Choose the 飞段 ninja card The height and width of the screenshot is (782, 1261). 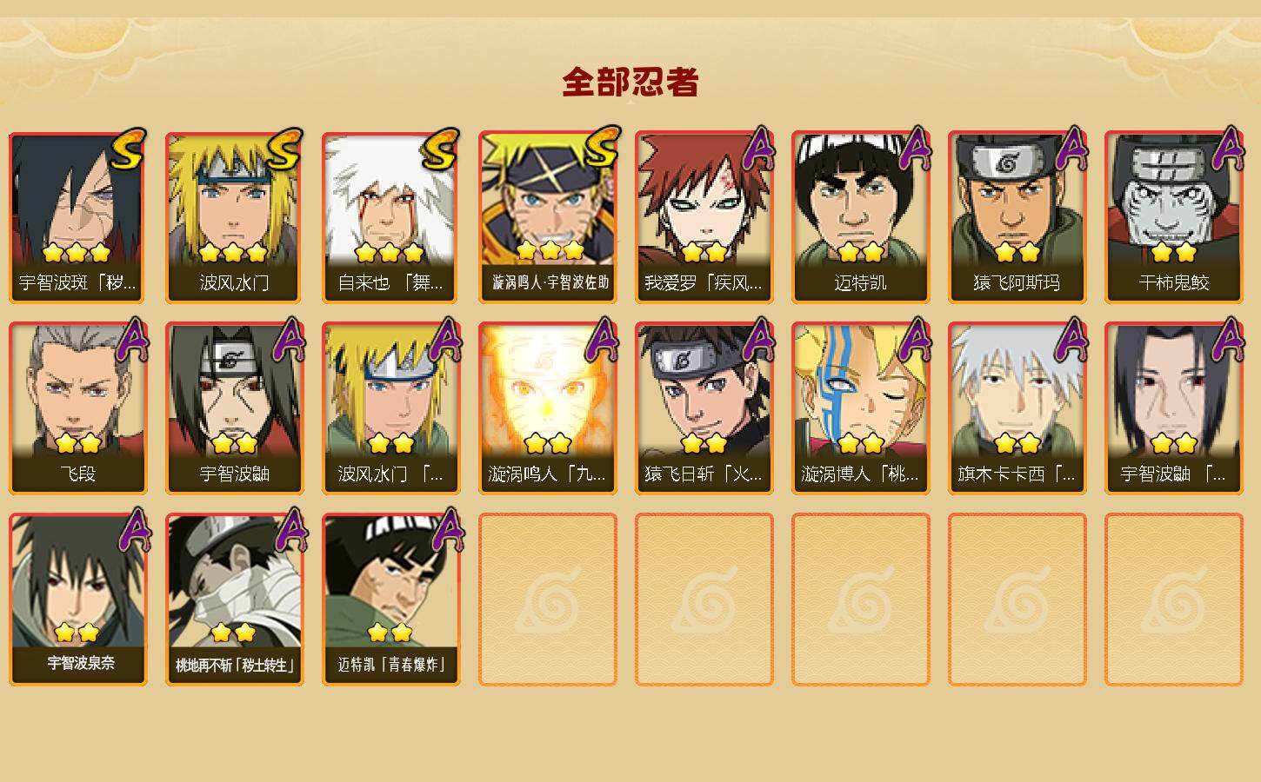pos(77,408)
